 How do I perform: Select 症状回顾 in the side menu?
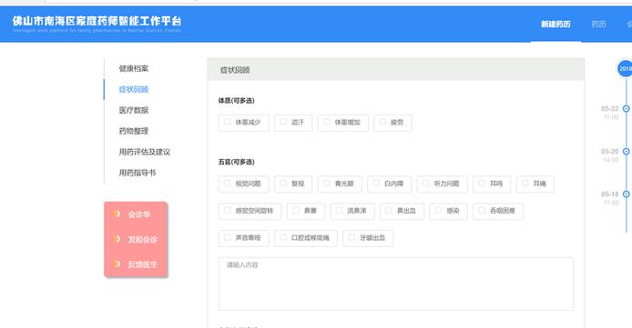[134, 89]
